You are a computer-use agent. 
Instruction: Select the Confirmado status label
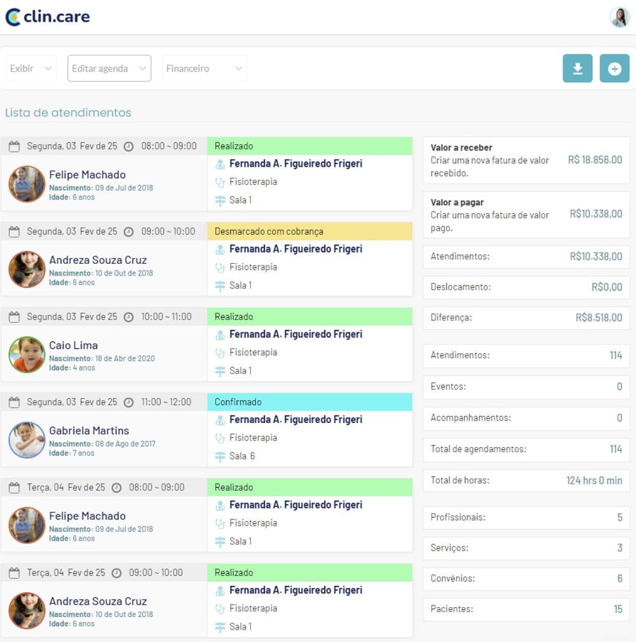click(x=238, y=402)
